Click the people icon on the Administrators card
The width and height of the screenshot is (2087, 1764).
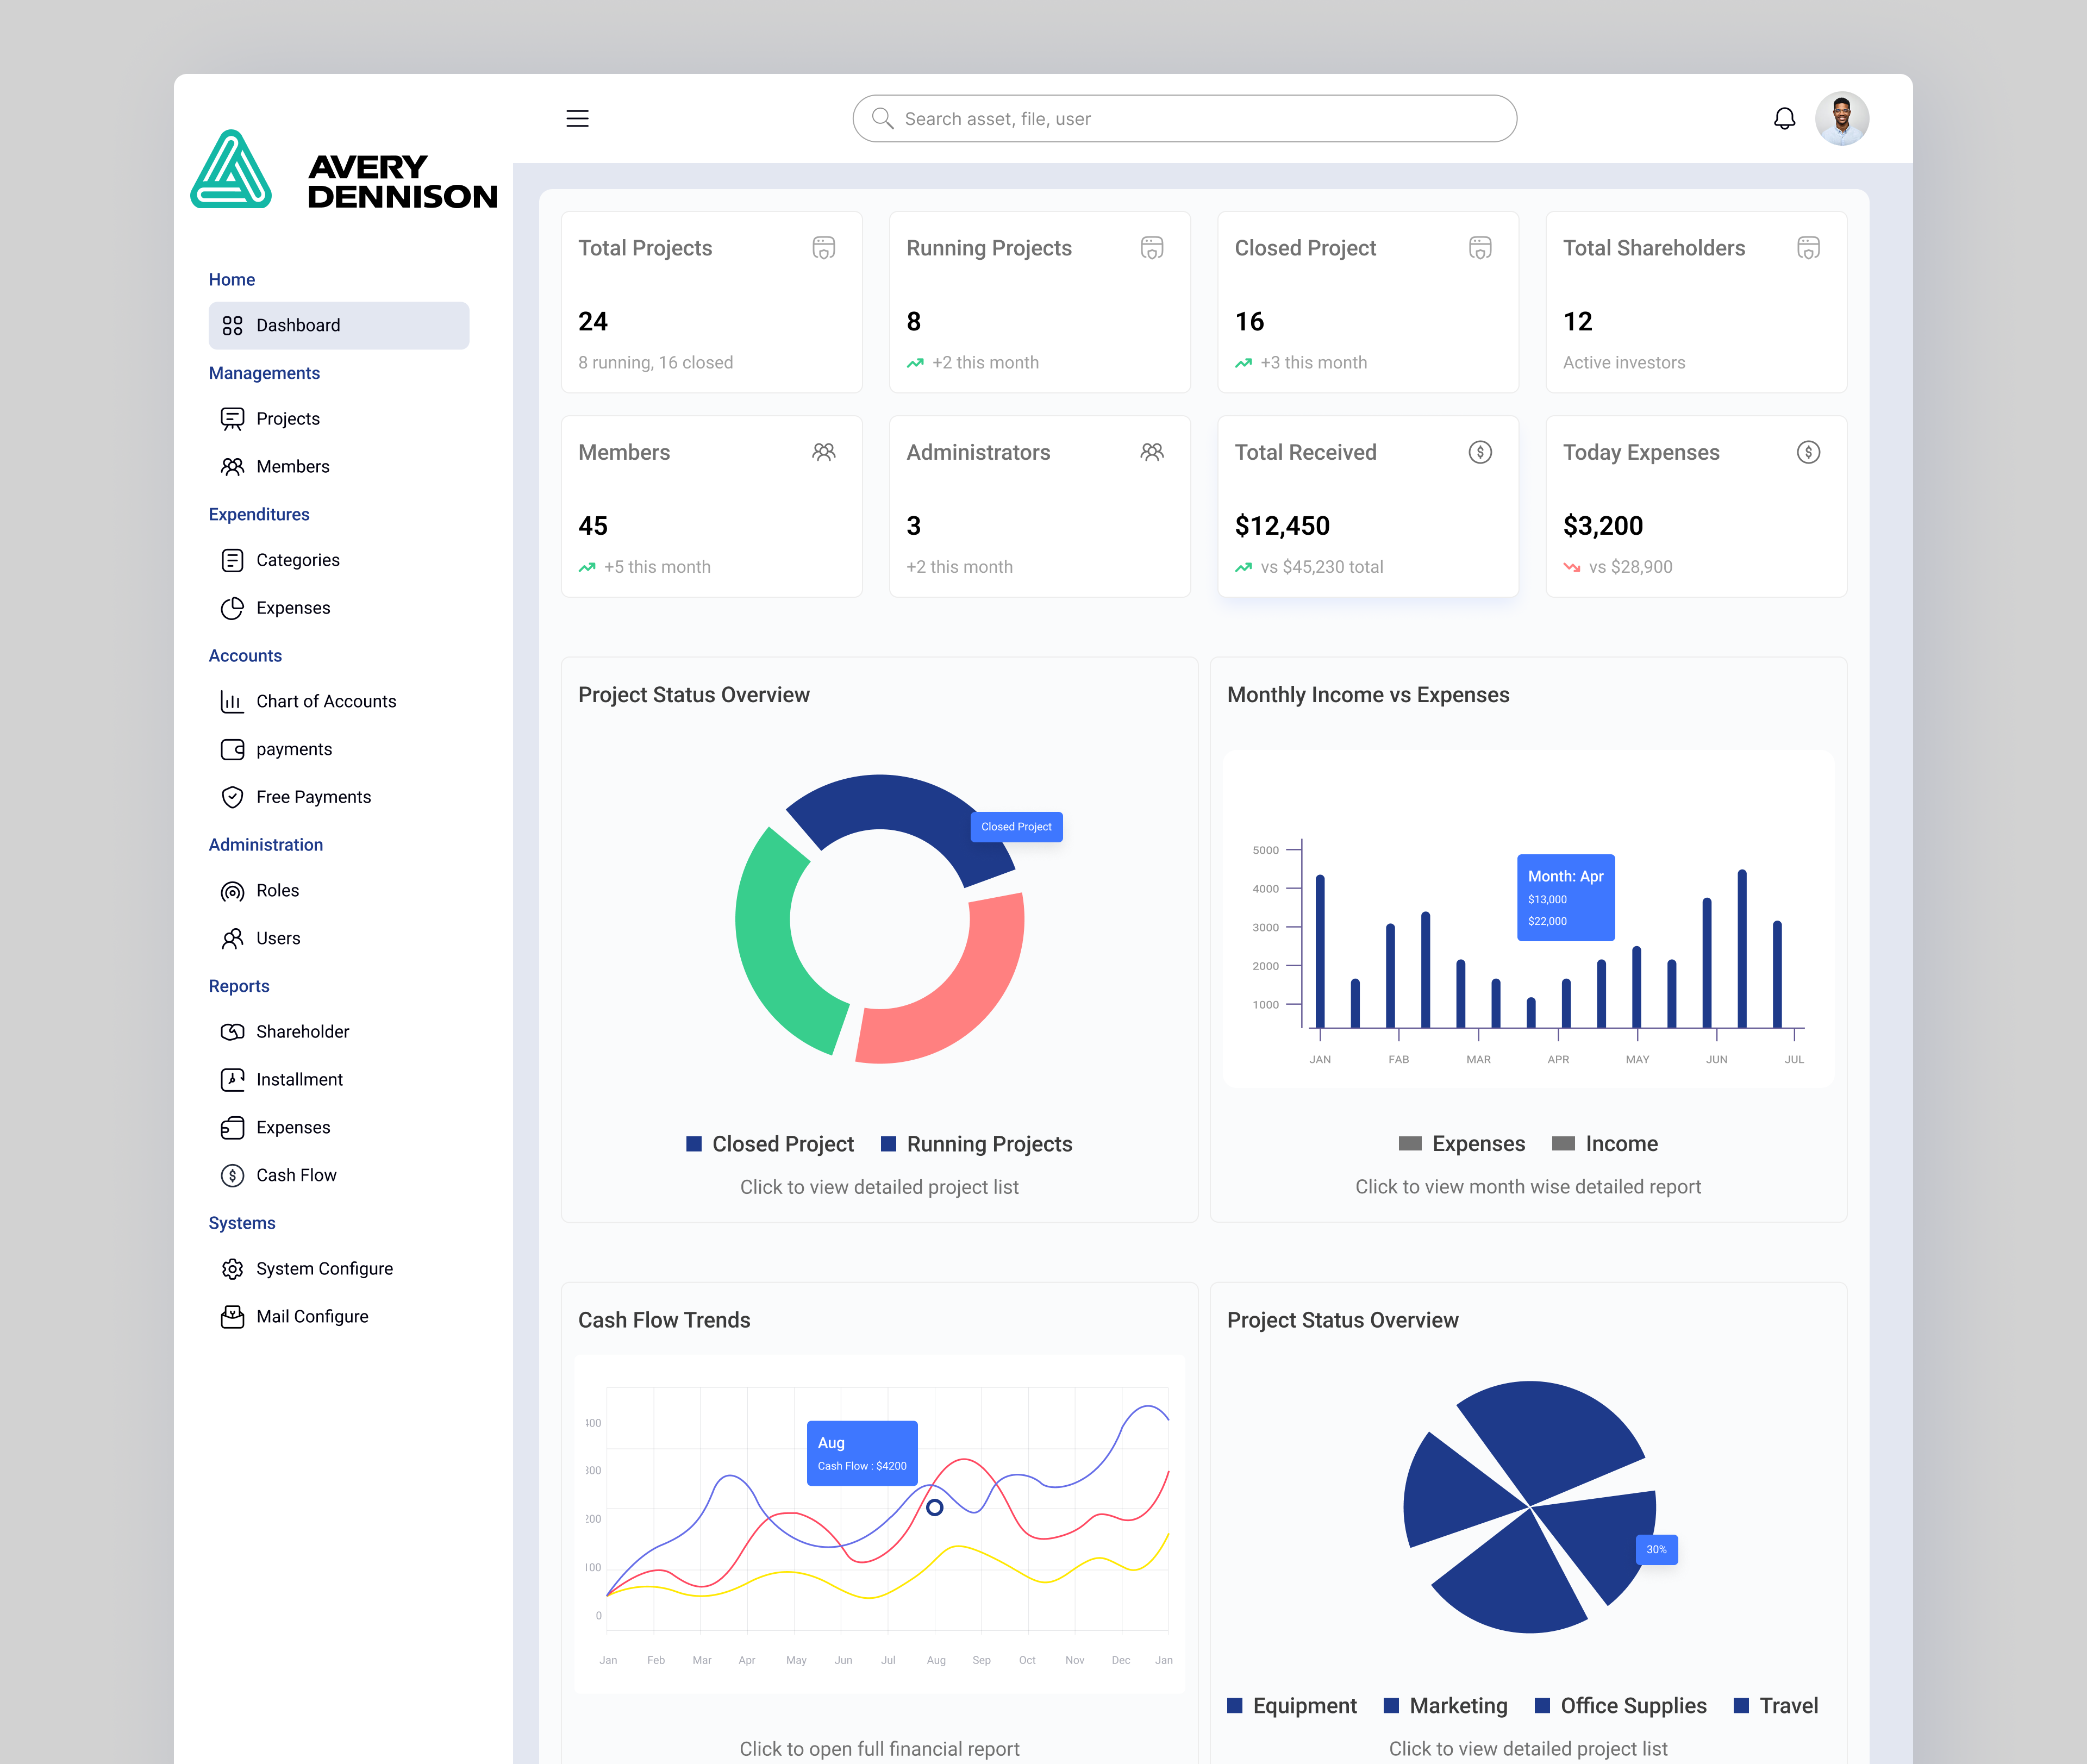(1152, 452)
